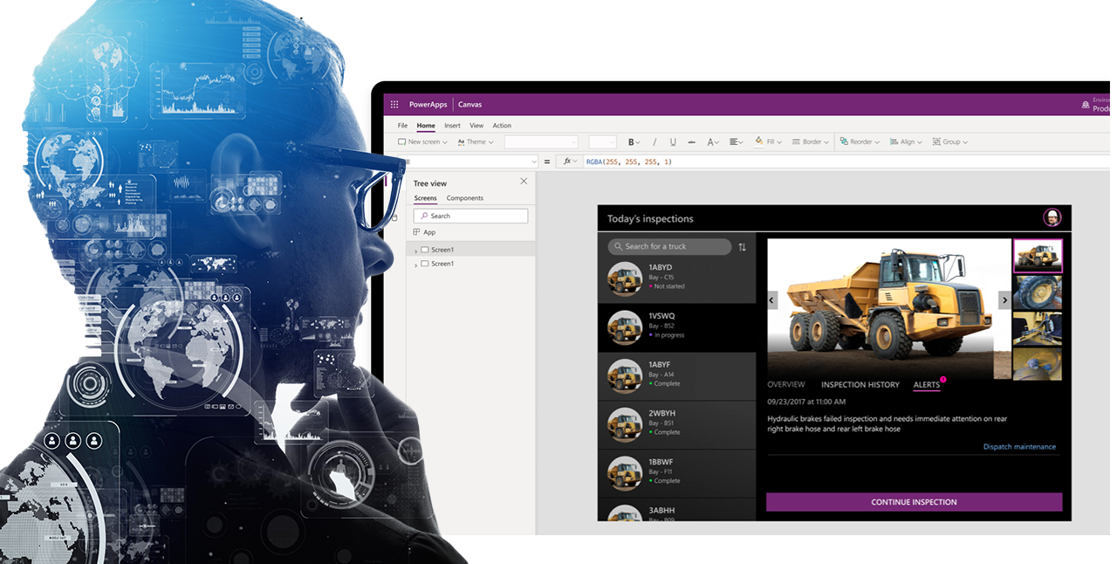The height and width of the screenshot is (564, 1117).
Task: Open the Border dropdown
Action: [811, 141]
